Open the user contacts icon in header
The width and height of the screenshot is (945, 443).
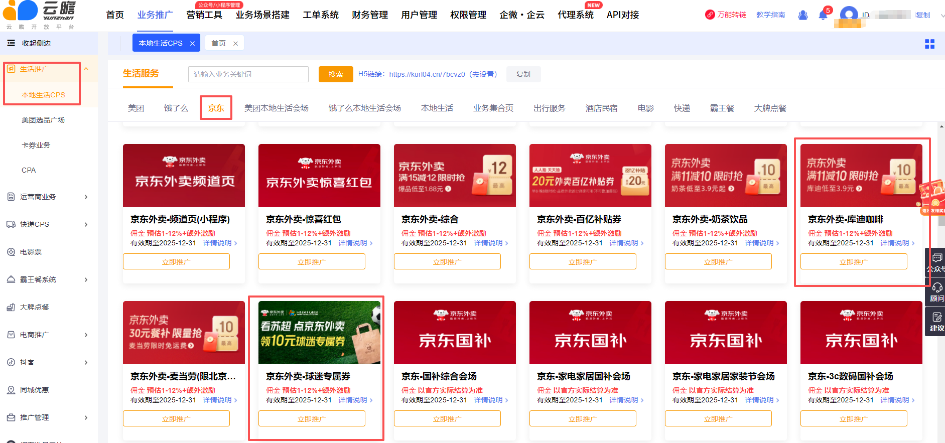click(803, 15)
